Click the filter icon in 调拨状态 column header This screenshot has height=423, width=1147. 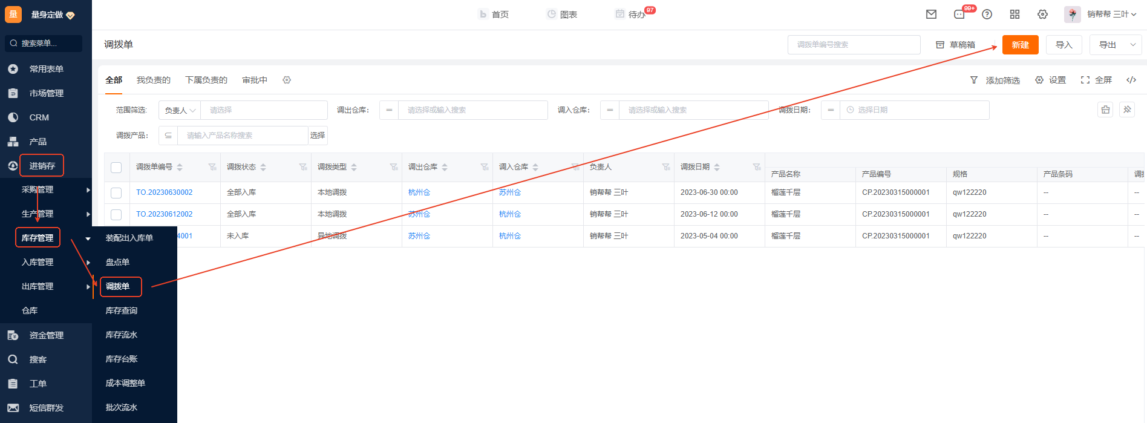(x=303, y=167)
